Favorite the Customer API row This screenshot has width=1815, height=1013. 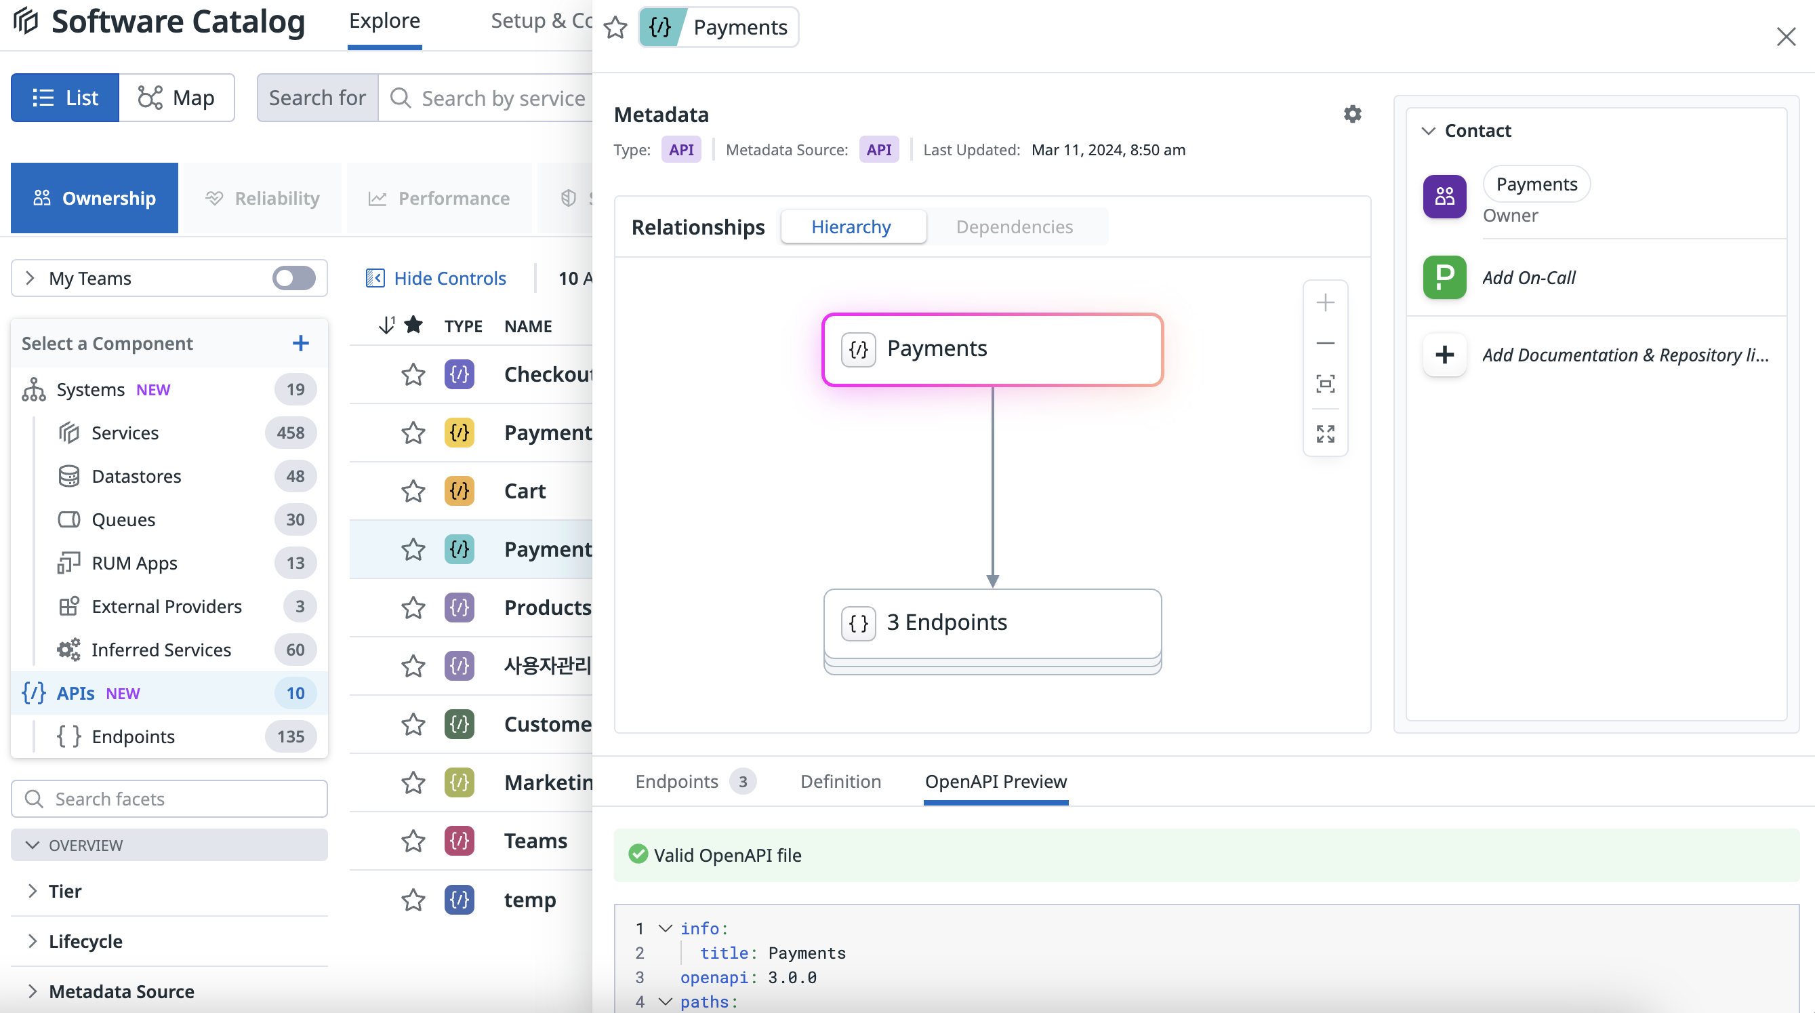(x=413, y=724)
